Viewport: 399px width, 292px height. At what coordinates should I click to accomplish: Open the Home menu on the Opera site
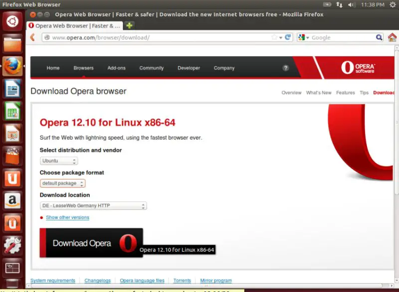[x=53, y=68]
